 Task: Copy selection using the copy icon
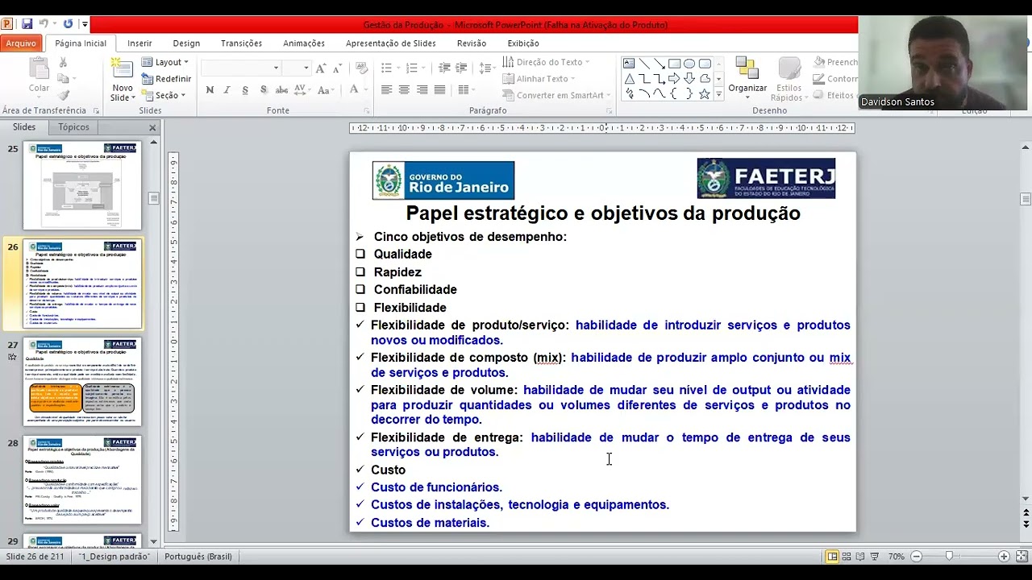[x=63, y=79]
